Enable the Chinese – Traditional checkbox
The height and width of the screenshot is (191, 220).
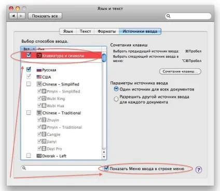[x=29, y=112]
